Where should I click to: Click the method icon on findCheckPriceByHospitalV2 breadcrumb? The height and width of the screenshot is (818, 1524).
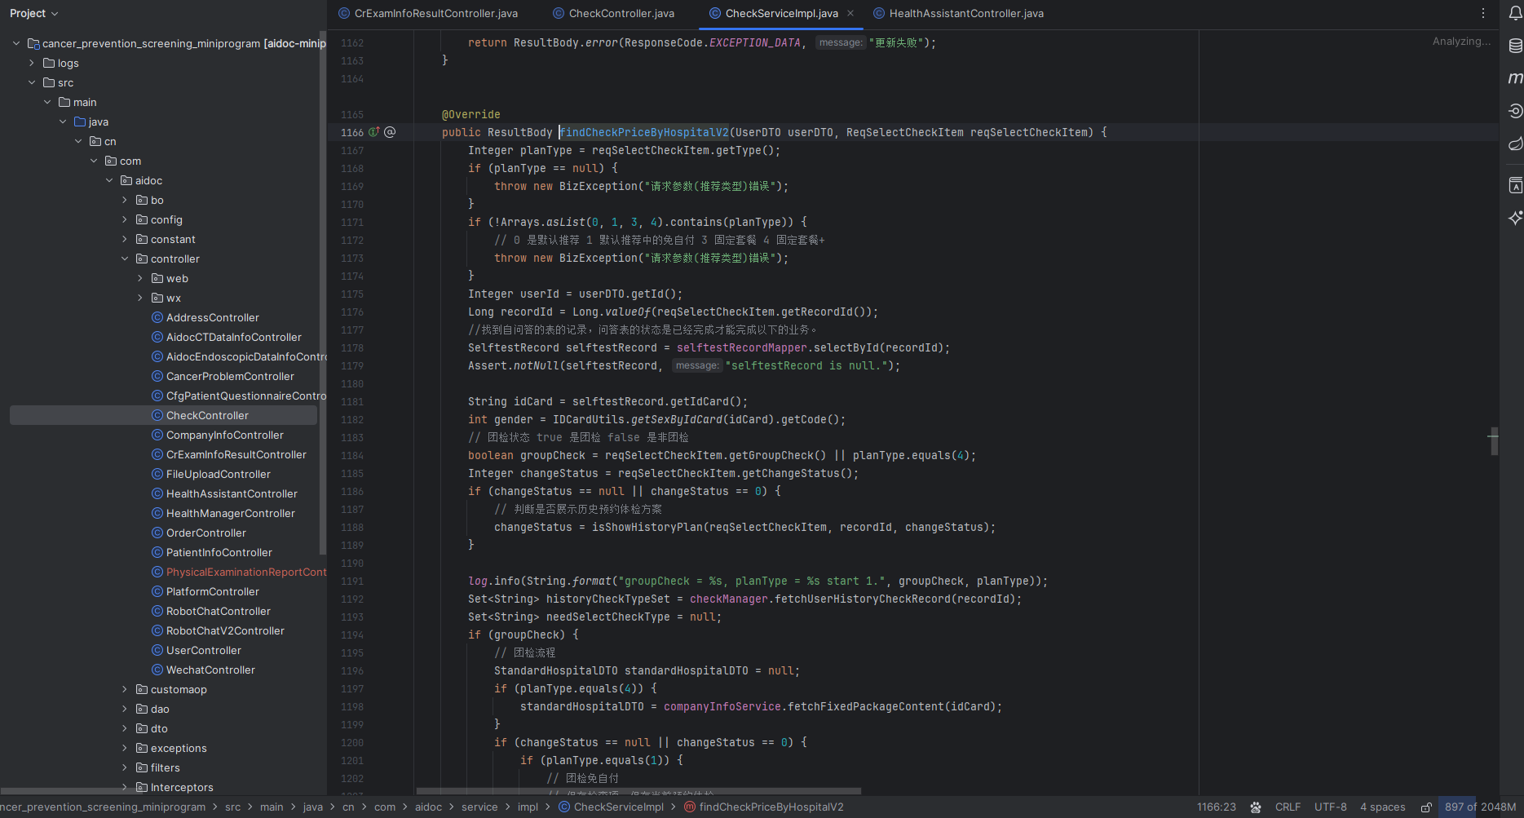[x=690, y=807]
